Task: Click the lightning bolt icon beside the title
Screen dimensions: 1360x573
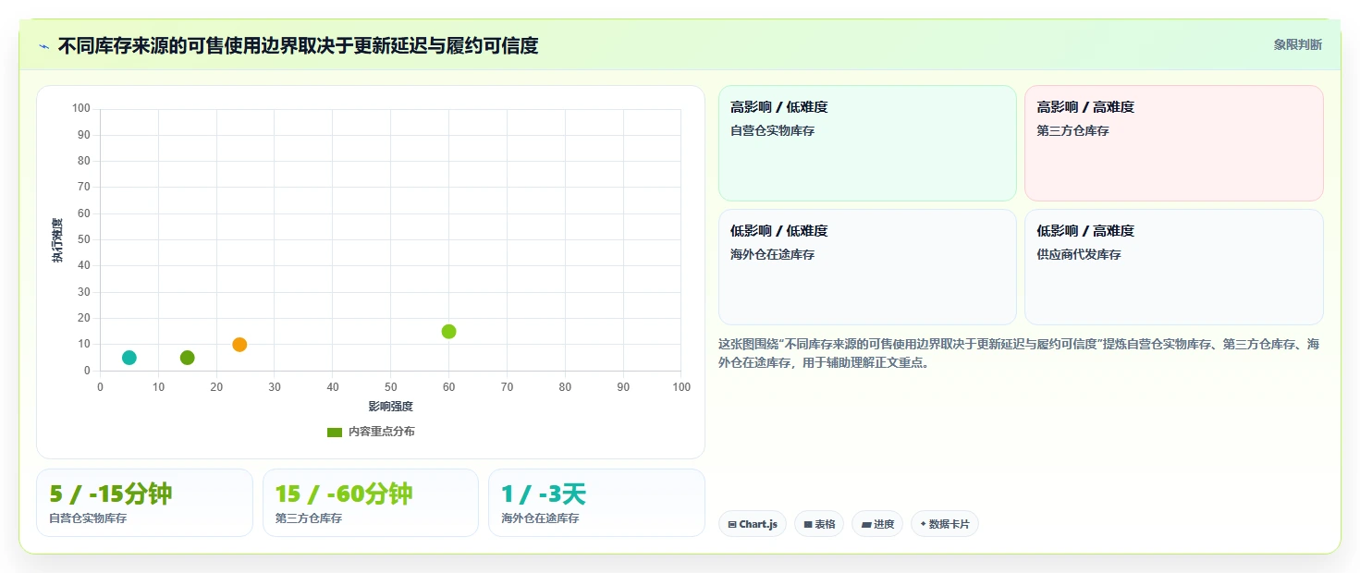Action: coord(43,46)
